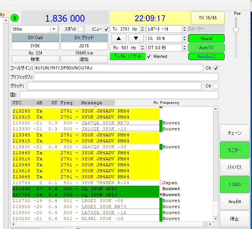
Task: Click the AnsB4 button
Action: coord(235,202)
